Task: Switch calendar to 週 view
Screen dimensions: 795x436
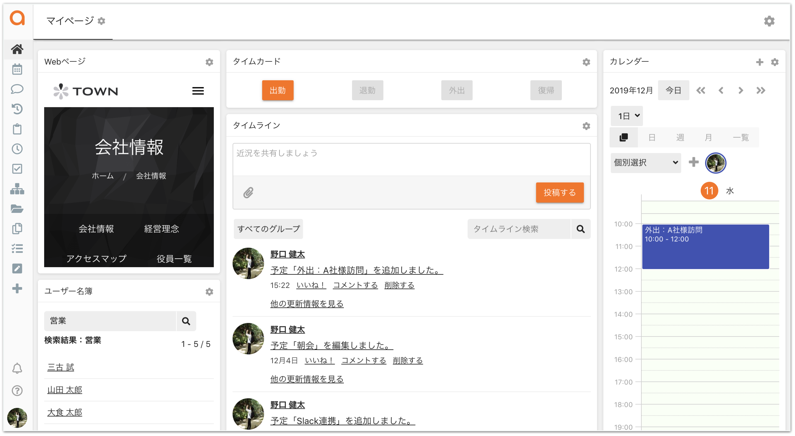Action: click(680, 137)
